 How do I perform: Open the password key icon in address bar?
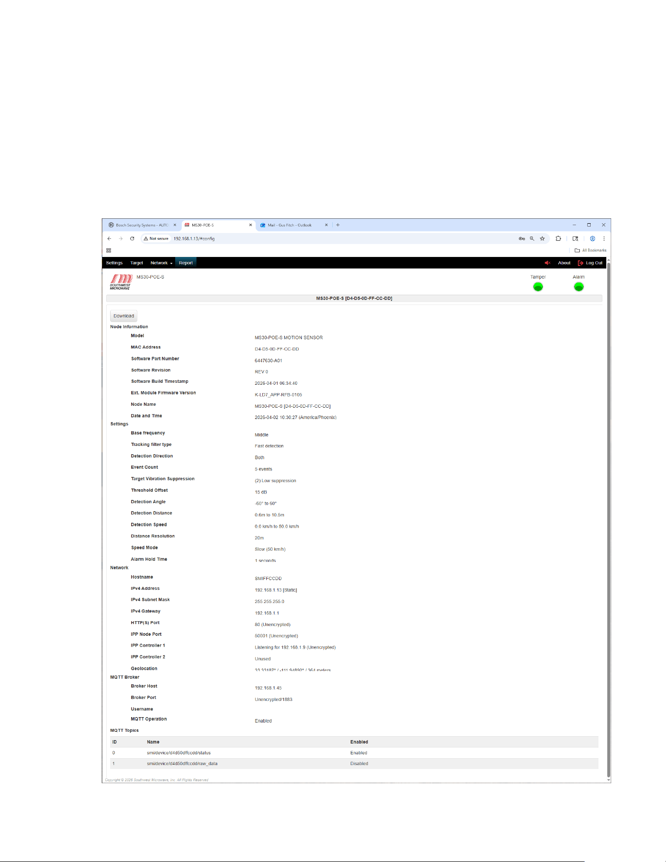[522, 238]
